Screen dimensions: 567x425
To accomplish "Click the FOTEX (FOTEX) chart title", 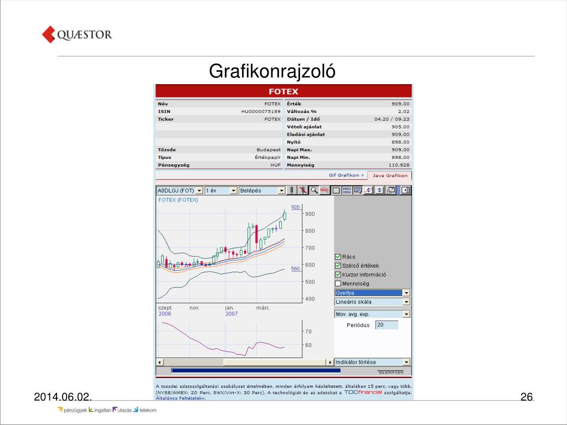I will [x=178, y=200].
